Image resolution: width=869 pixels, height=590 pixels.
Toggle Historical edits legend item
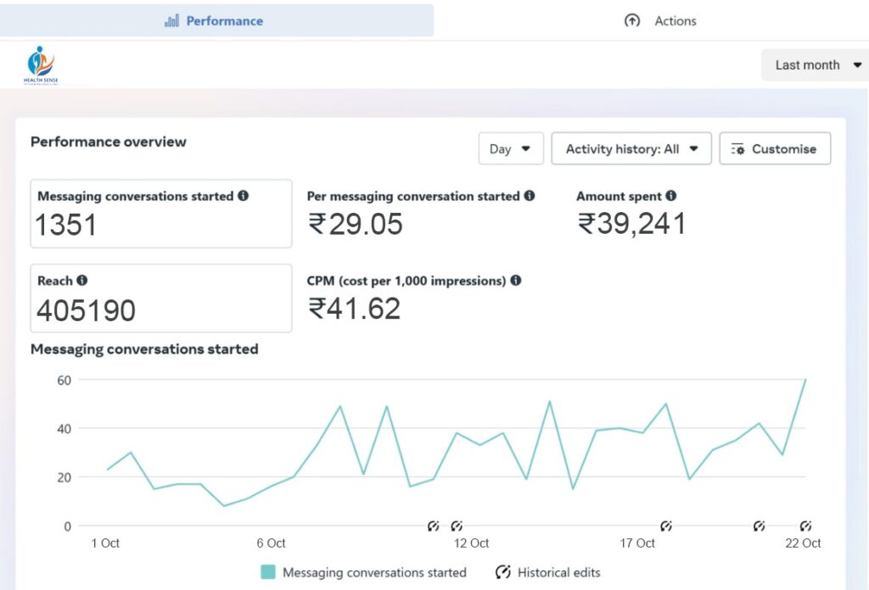(x=547, y=572)
